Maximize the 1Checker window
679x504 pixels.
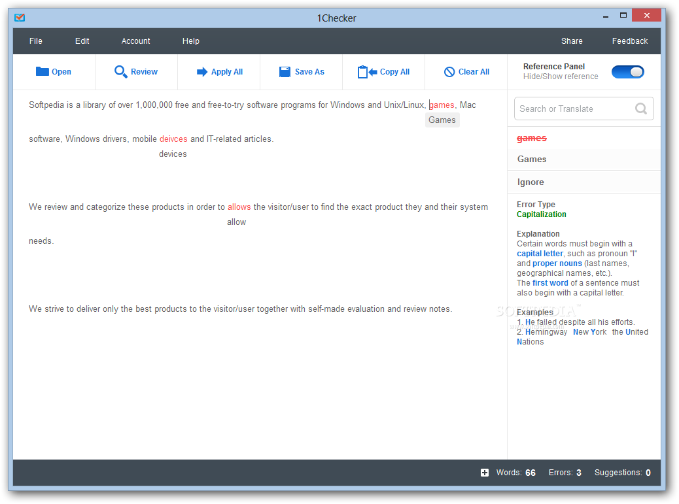(623, 16)
